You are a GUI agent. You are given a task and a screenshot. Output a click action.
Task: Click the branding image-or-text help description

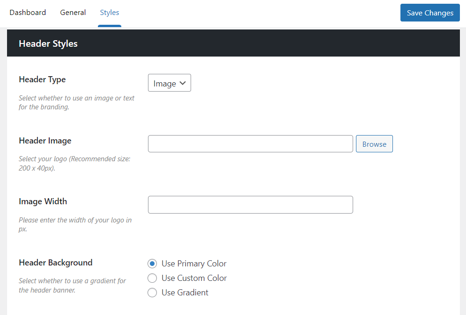click(x=76, y=102)
